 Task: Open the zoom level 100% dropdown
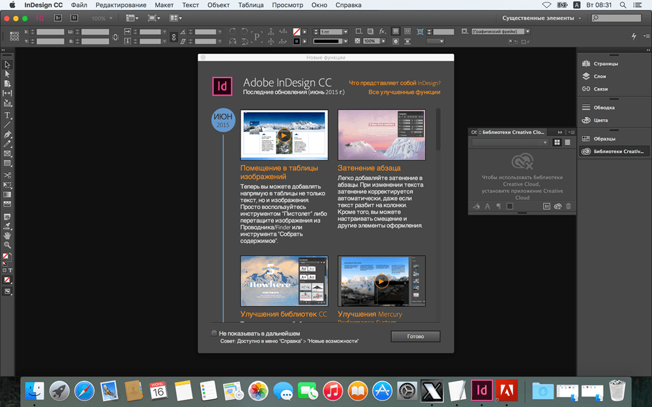102,18
